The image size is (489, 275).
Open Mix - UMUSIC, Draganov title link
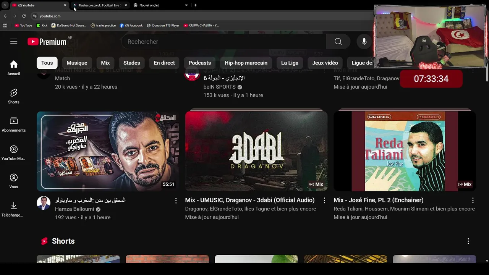coord(250,200)
